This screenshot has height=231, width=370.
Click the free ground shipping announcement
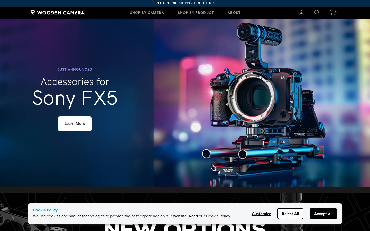[185, 3]
